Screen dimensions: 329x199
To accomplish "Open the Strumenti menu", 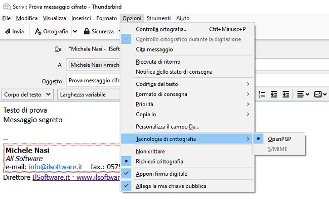I will 158,18.
